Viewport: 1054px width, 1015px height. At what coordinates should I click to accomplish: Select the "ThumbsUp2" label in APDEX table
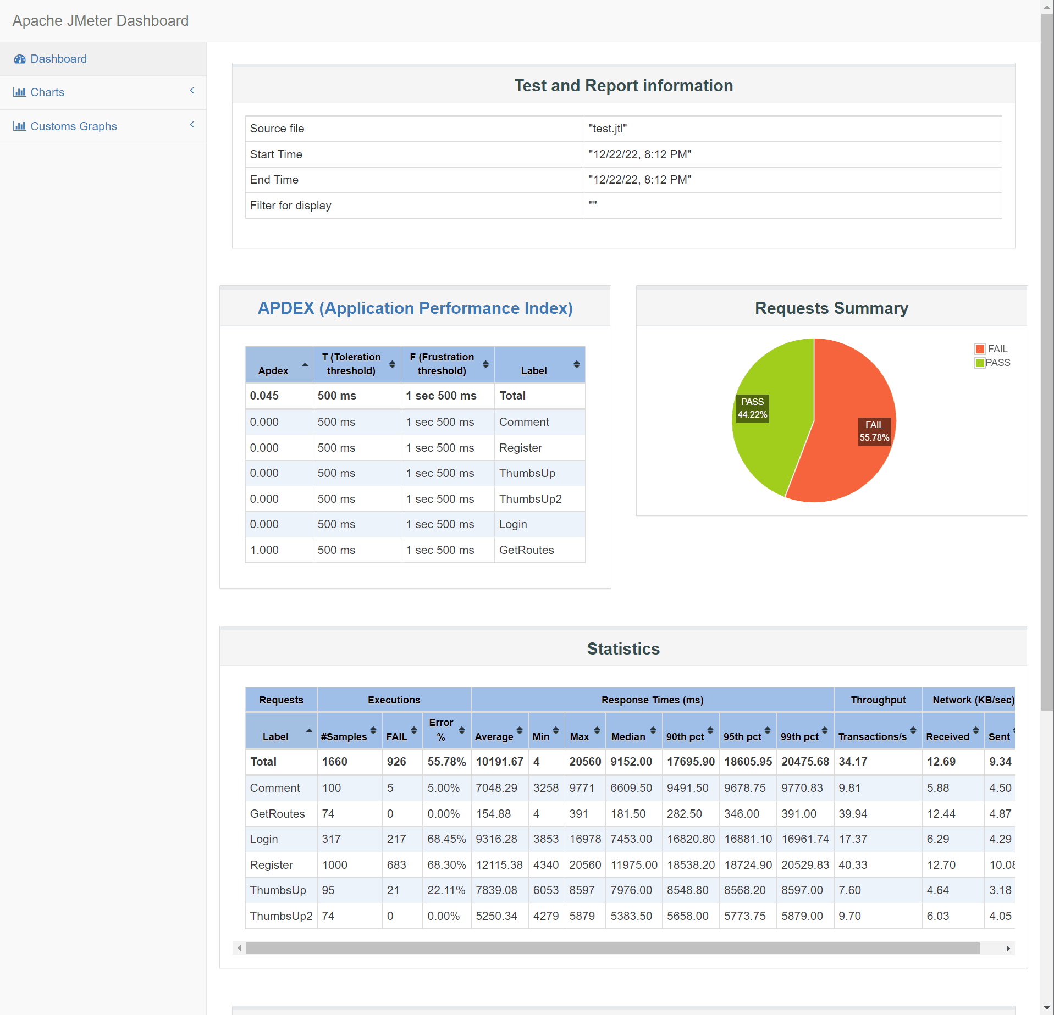coord(530,499)
